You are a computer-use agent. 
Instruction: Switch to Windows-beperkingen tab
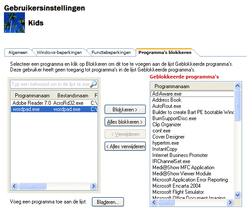pyautogui.click(x=59, y=52)
